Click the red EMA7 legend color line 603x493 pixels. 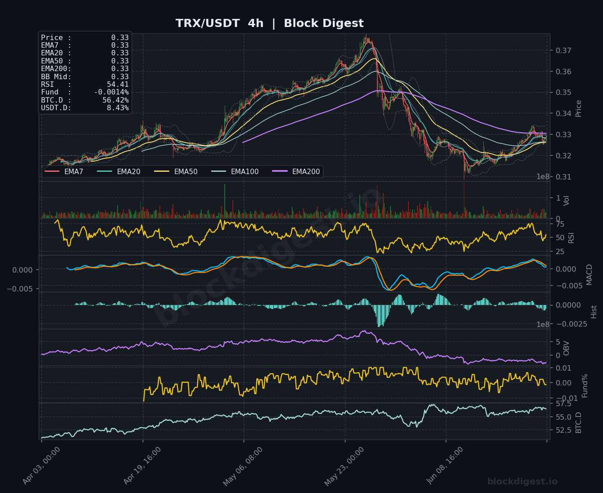click(x=52, y=171)
